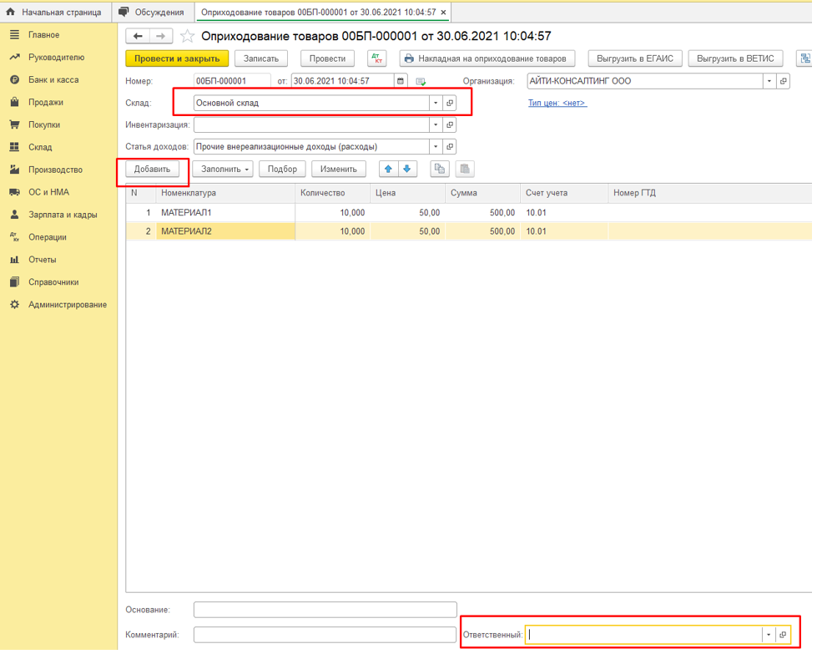Expand the Склад dropdown list

point(435,103)
